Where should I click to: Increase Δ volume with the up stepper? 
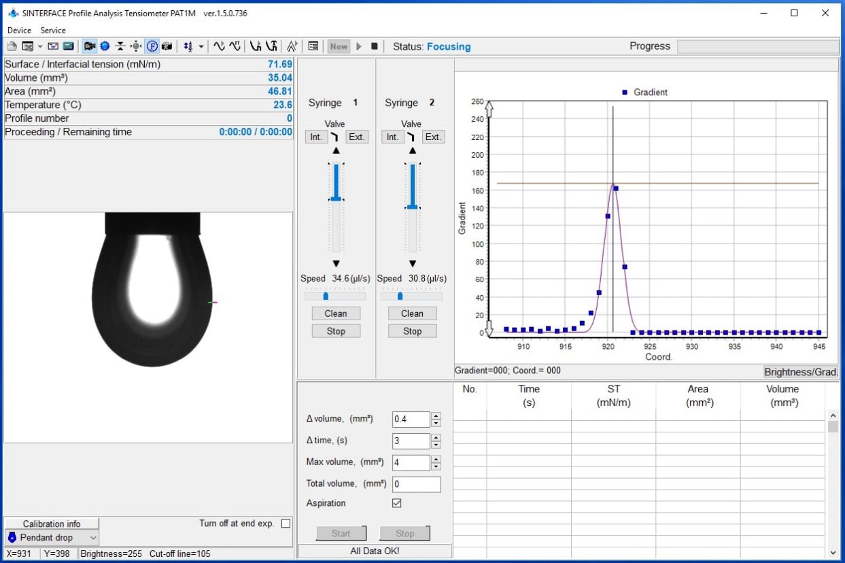click(x=436, y=415)
